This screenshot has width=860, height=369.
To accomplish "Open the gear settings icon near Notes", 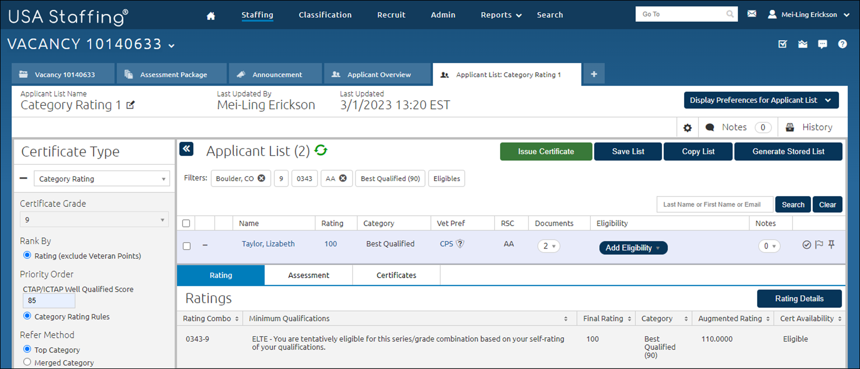I will pyautogui.click(x=687, y=128).
